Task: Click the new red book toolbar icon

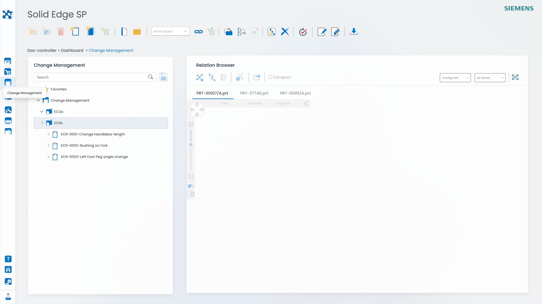Action: pos(61,31)
